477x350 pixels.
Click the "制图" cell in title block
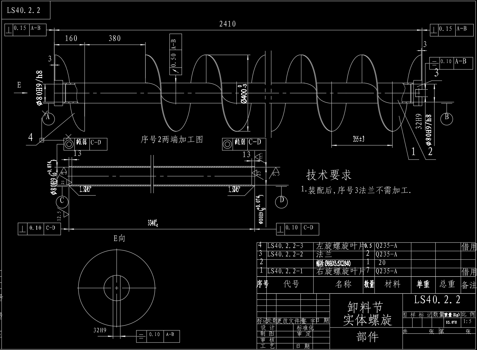pyautogui.click(x=268, y=333)
